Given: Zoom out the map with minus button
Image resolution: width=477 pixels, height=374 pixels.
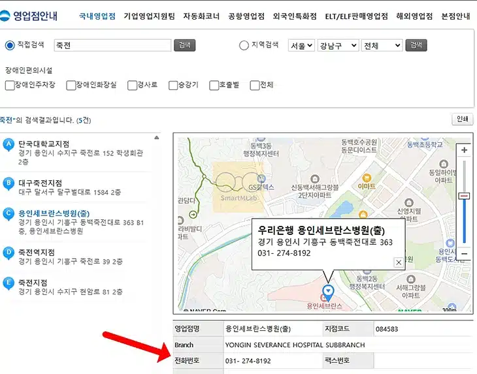Looking at the screenshot, I should coord(464,254).
